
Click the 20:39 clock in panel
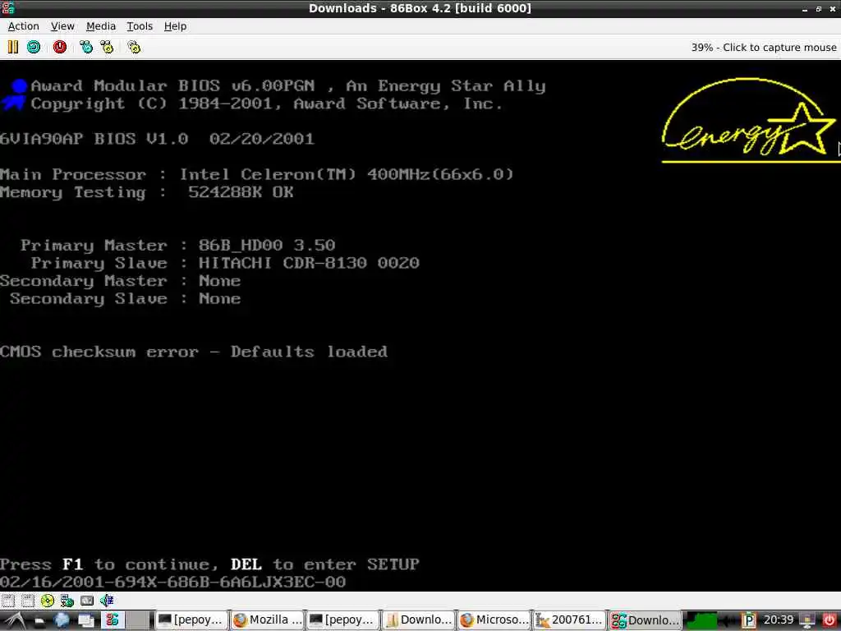pos(779,620)
